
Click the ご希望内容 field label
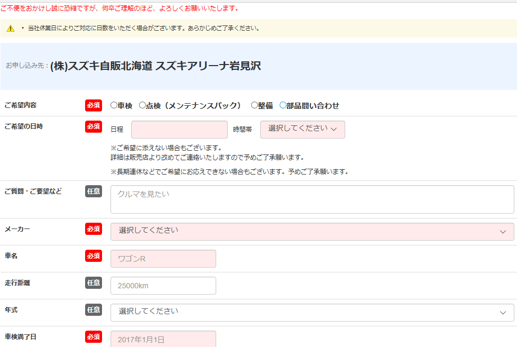(21, 105)
